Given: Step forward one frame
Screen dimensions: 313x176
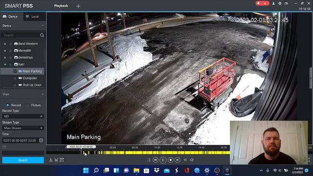Looking at the screenshot, I should tap(177, 160).
